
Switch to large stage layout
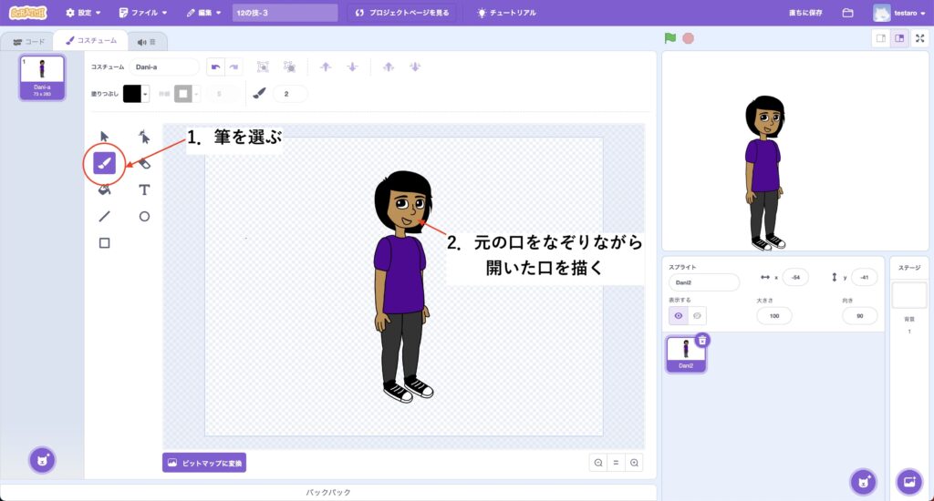pyautogui.click(x=899, y=38)
